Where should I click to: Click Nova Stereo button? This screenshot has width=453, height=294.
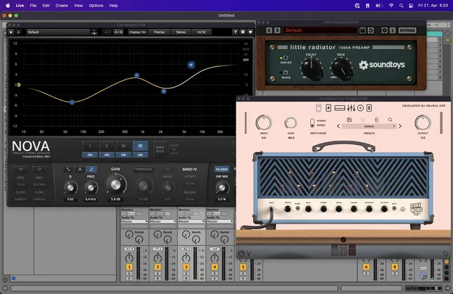tap(181, 32)
